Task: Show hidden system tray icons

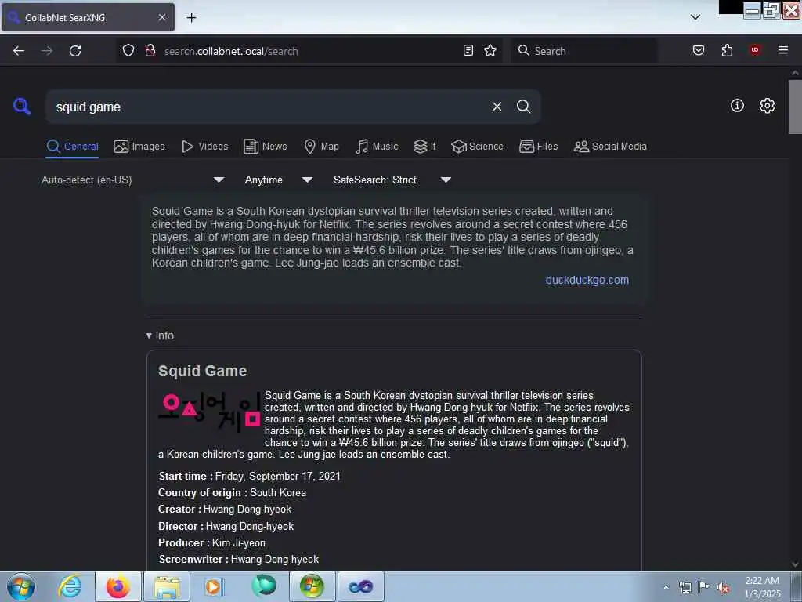Action: pyautogui.click(x=666, y=588)
